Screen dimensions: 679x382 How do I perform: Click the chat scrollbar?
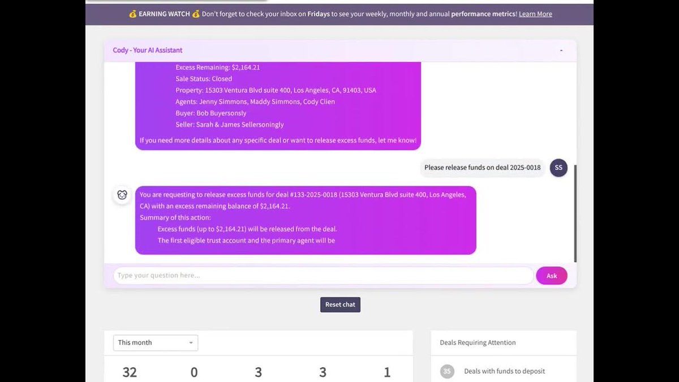pyautogui.click(x=575, y=213)
